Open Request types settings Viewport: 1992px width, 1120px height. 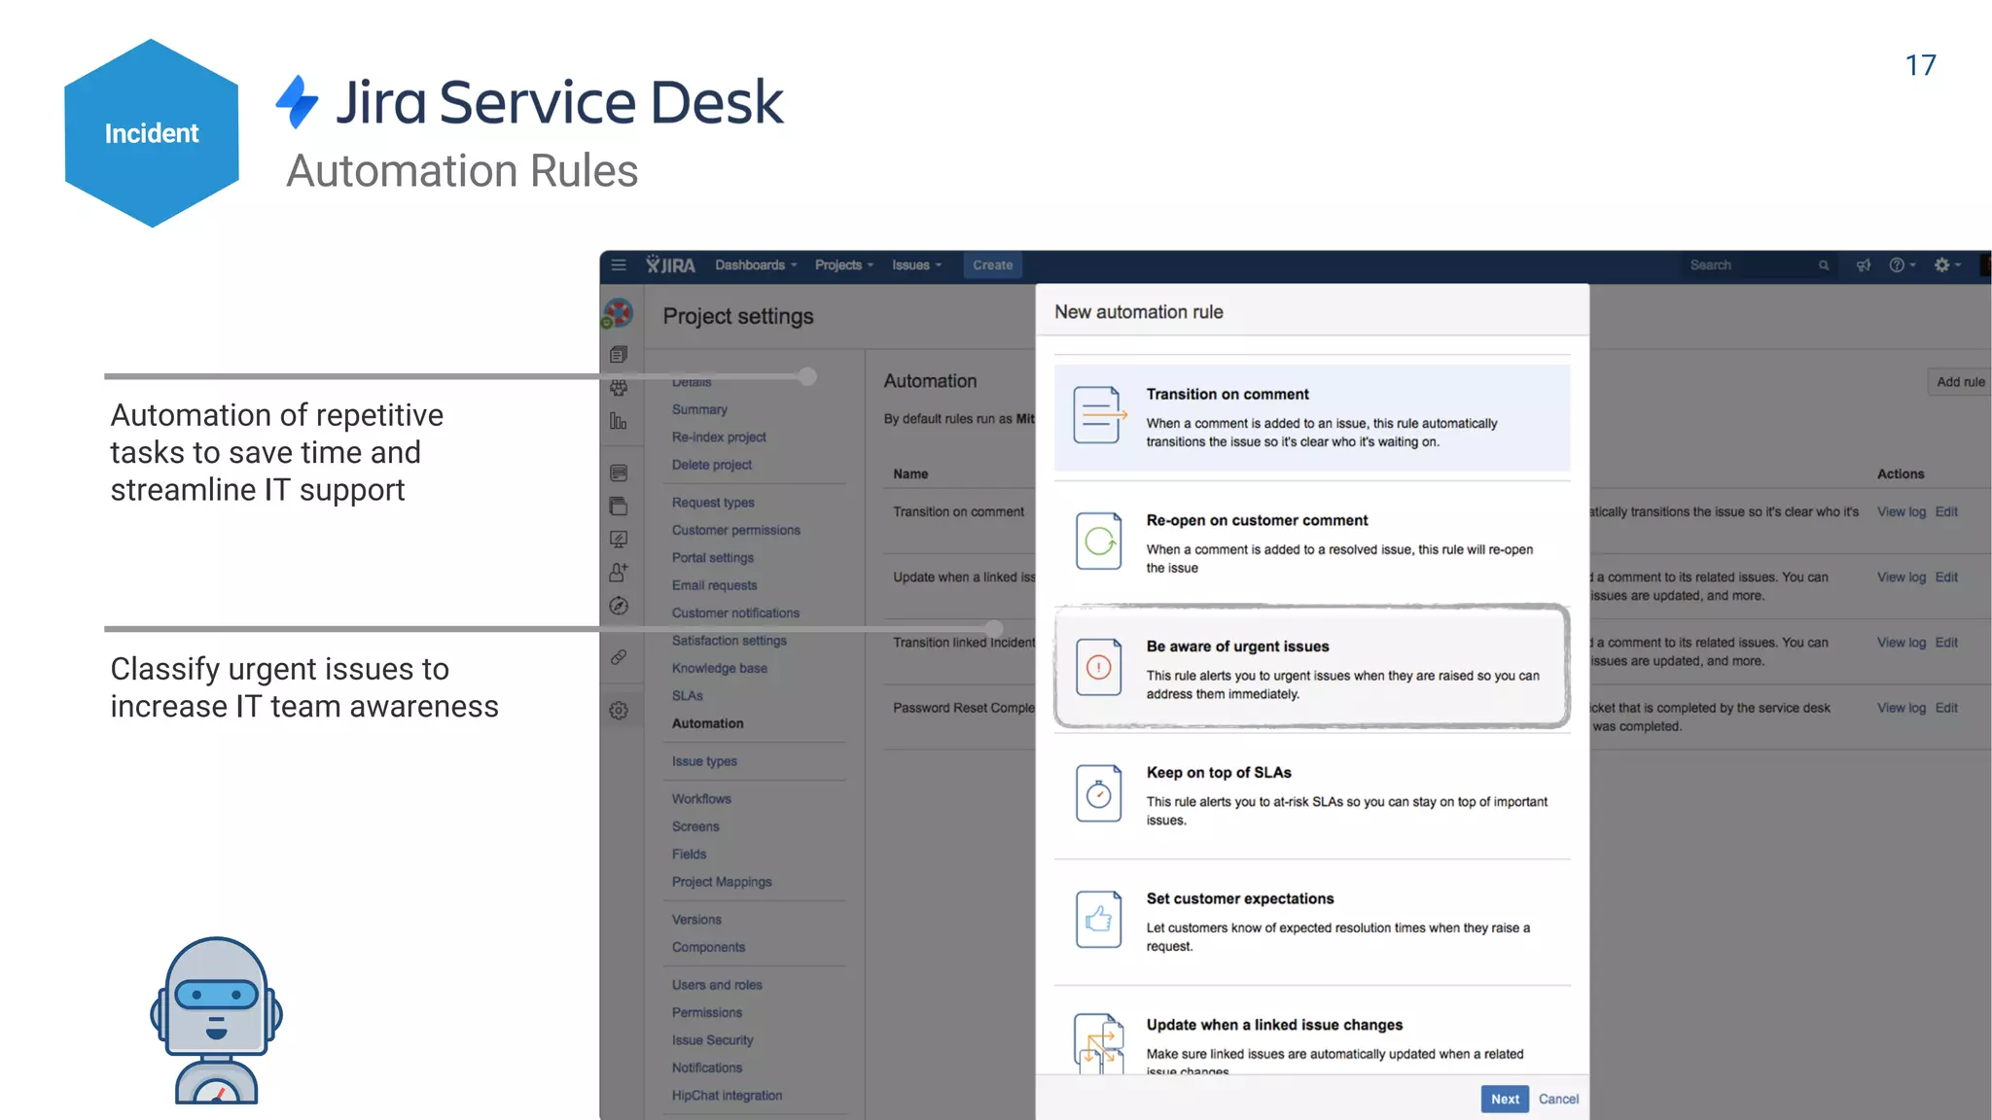713,503
